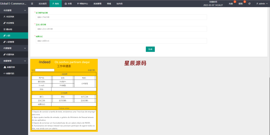The width and height of the screenshot is (270, 135).
Task: Open 系统管理 in top navigation
Action: point(97,4)
